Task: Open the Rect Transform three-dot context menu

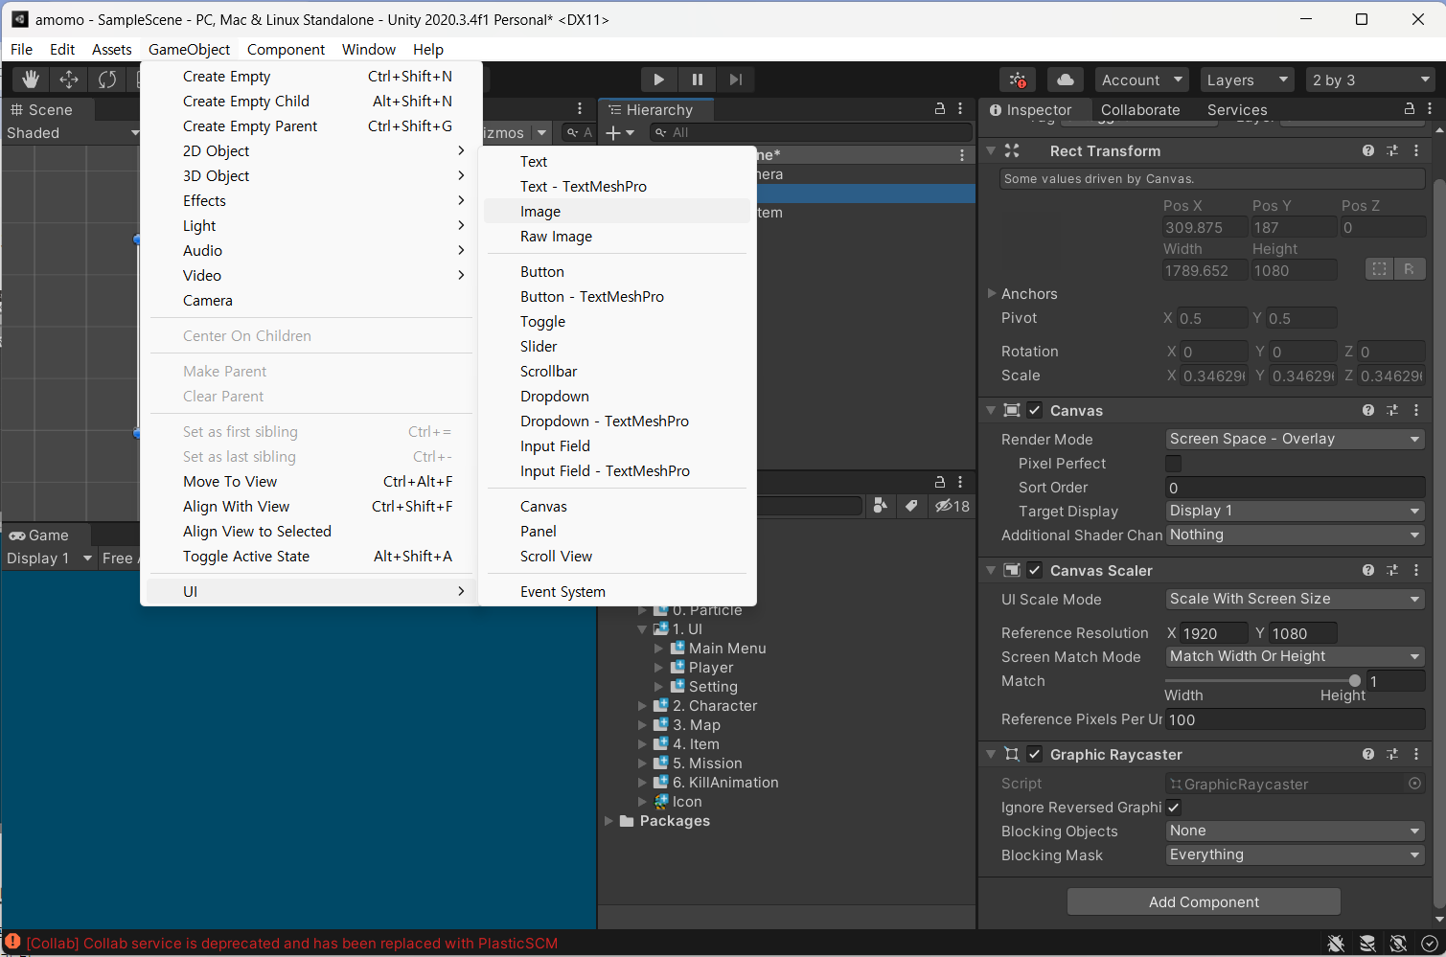Action: pyautogui.click(x=1416, y=150)
